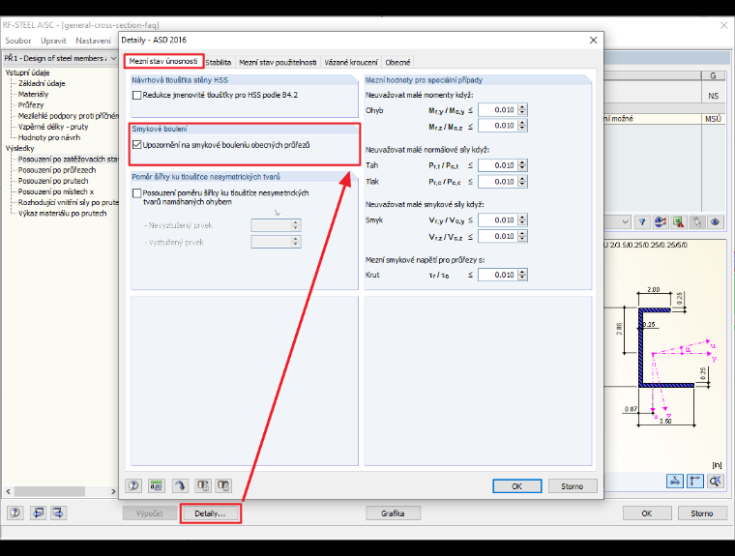Click the colored result diagram icon
Viewport: 735px width, 556px height.
[x=660, y=221]
